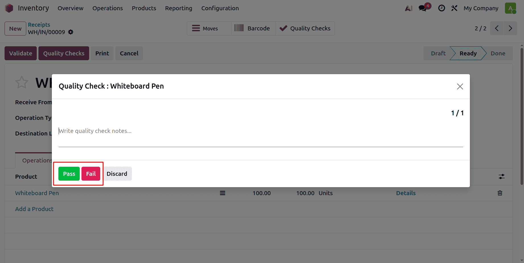Click the page vertical scrollbar
The image size is (524, 263).
pyautogui.click(x=522, y=116)
